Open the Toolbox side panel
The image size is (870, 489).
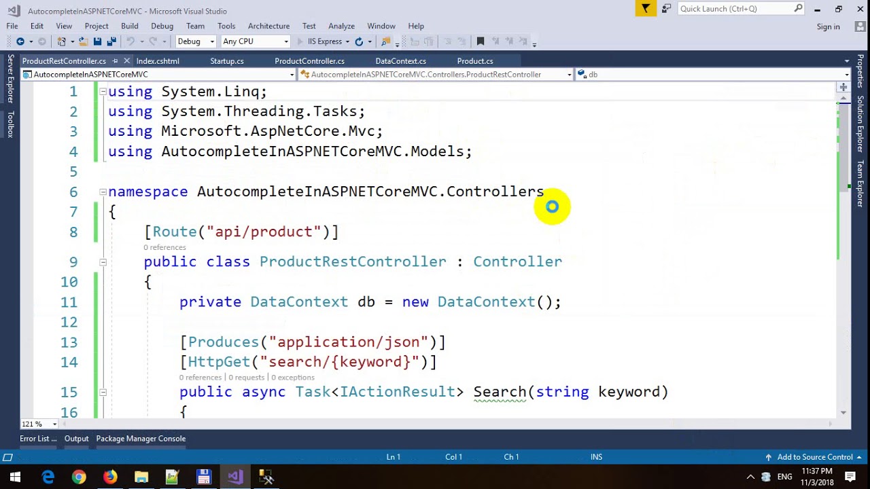pos(10,124)
